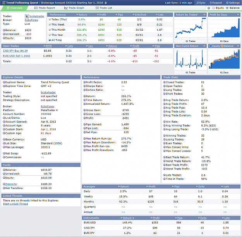Viewport: 242px width, 237px height.
Task: Open Settings via the gear icon
Action: point(227,3)
